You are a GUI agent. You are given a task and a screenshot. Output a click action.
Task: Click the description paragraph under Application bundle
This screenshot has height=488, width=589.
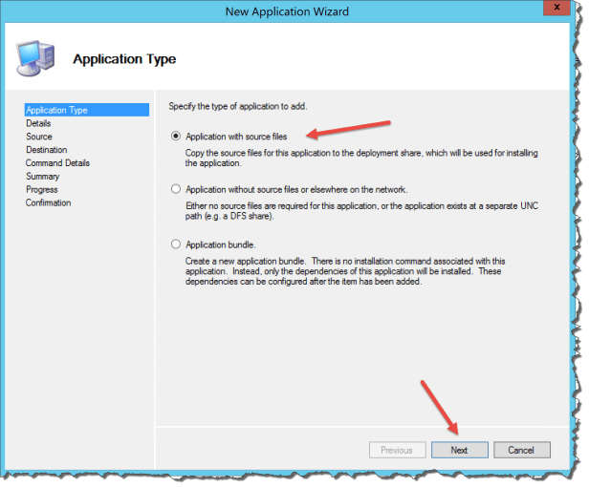pyautogui.click(x=316, y=270)
